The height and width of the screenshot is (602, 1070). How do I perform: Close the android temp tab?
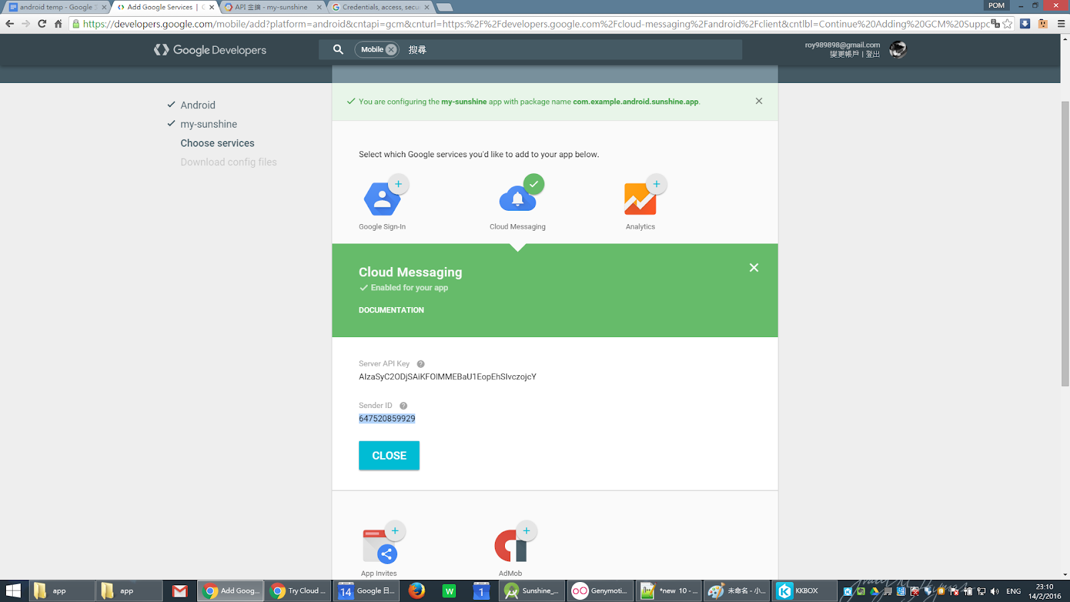pyautogui.click(x=104, y=7)
